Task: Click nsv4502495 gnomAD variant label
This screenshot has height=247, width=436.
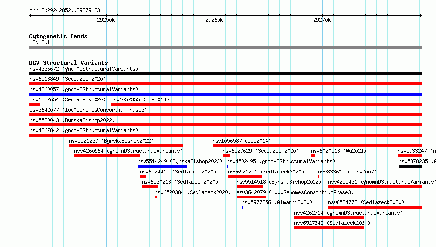Action: [281, 161]
